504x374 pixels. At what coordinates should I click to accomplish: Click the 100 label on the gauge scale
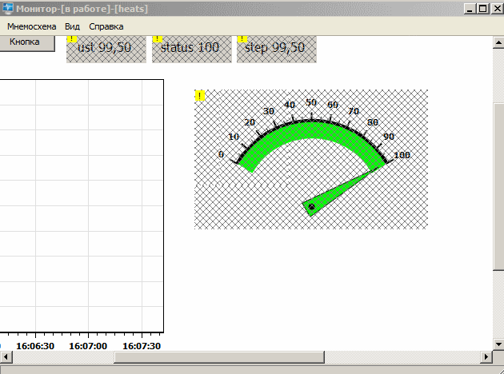pos(402,155)
